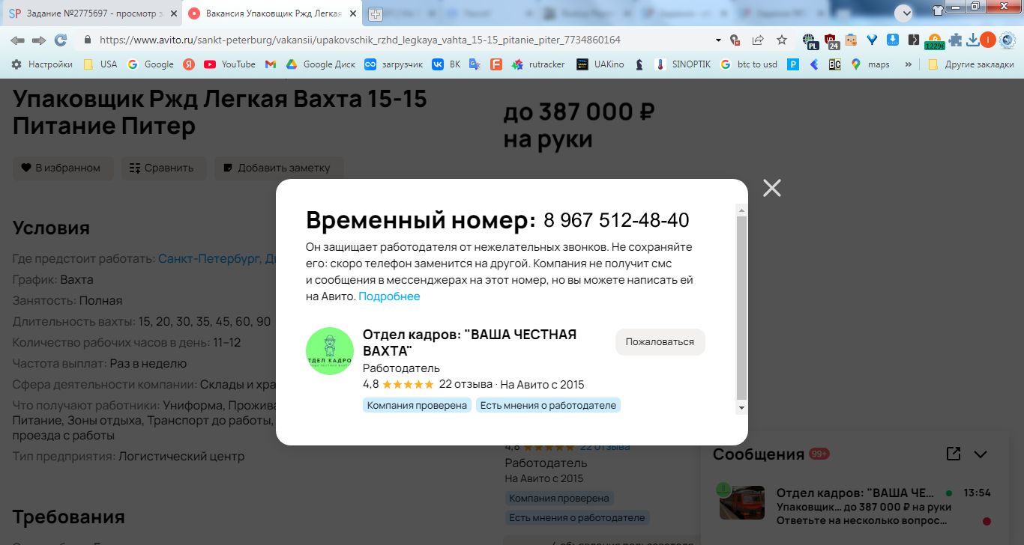
Task: Open the rutracker bookmark
Action: (538, 64)
